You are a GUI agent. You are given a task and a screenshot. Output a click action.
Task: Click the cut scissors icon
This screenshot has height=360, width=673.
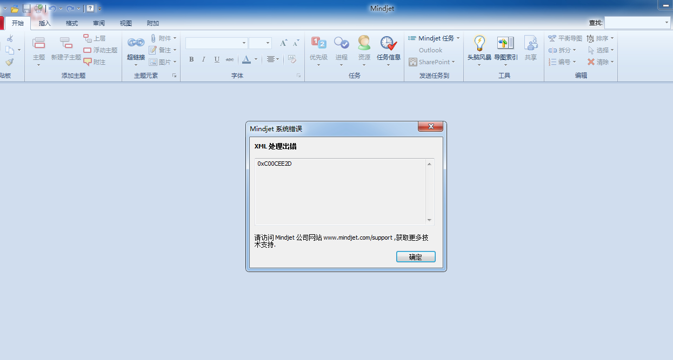[10, 38]
